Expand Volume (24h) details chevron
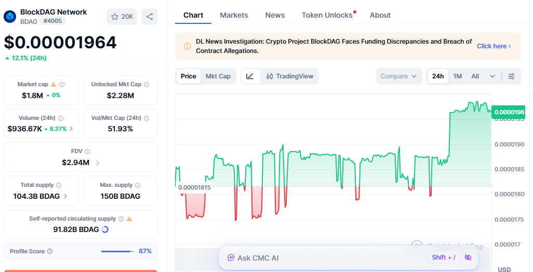The width and height of the screenshot is (533, 272). (x=71, y=129)
